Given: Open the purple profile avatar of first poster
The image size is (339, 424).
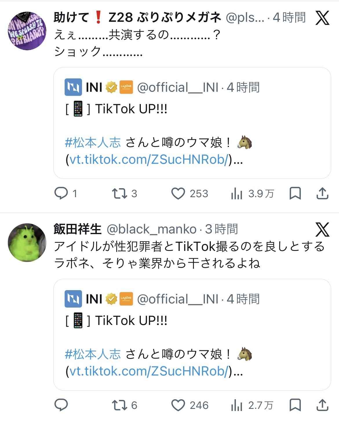Looking at the screenshot, I should click(27, 31).
